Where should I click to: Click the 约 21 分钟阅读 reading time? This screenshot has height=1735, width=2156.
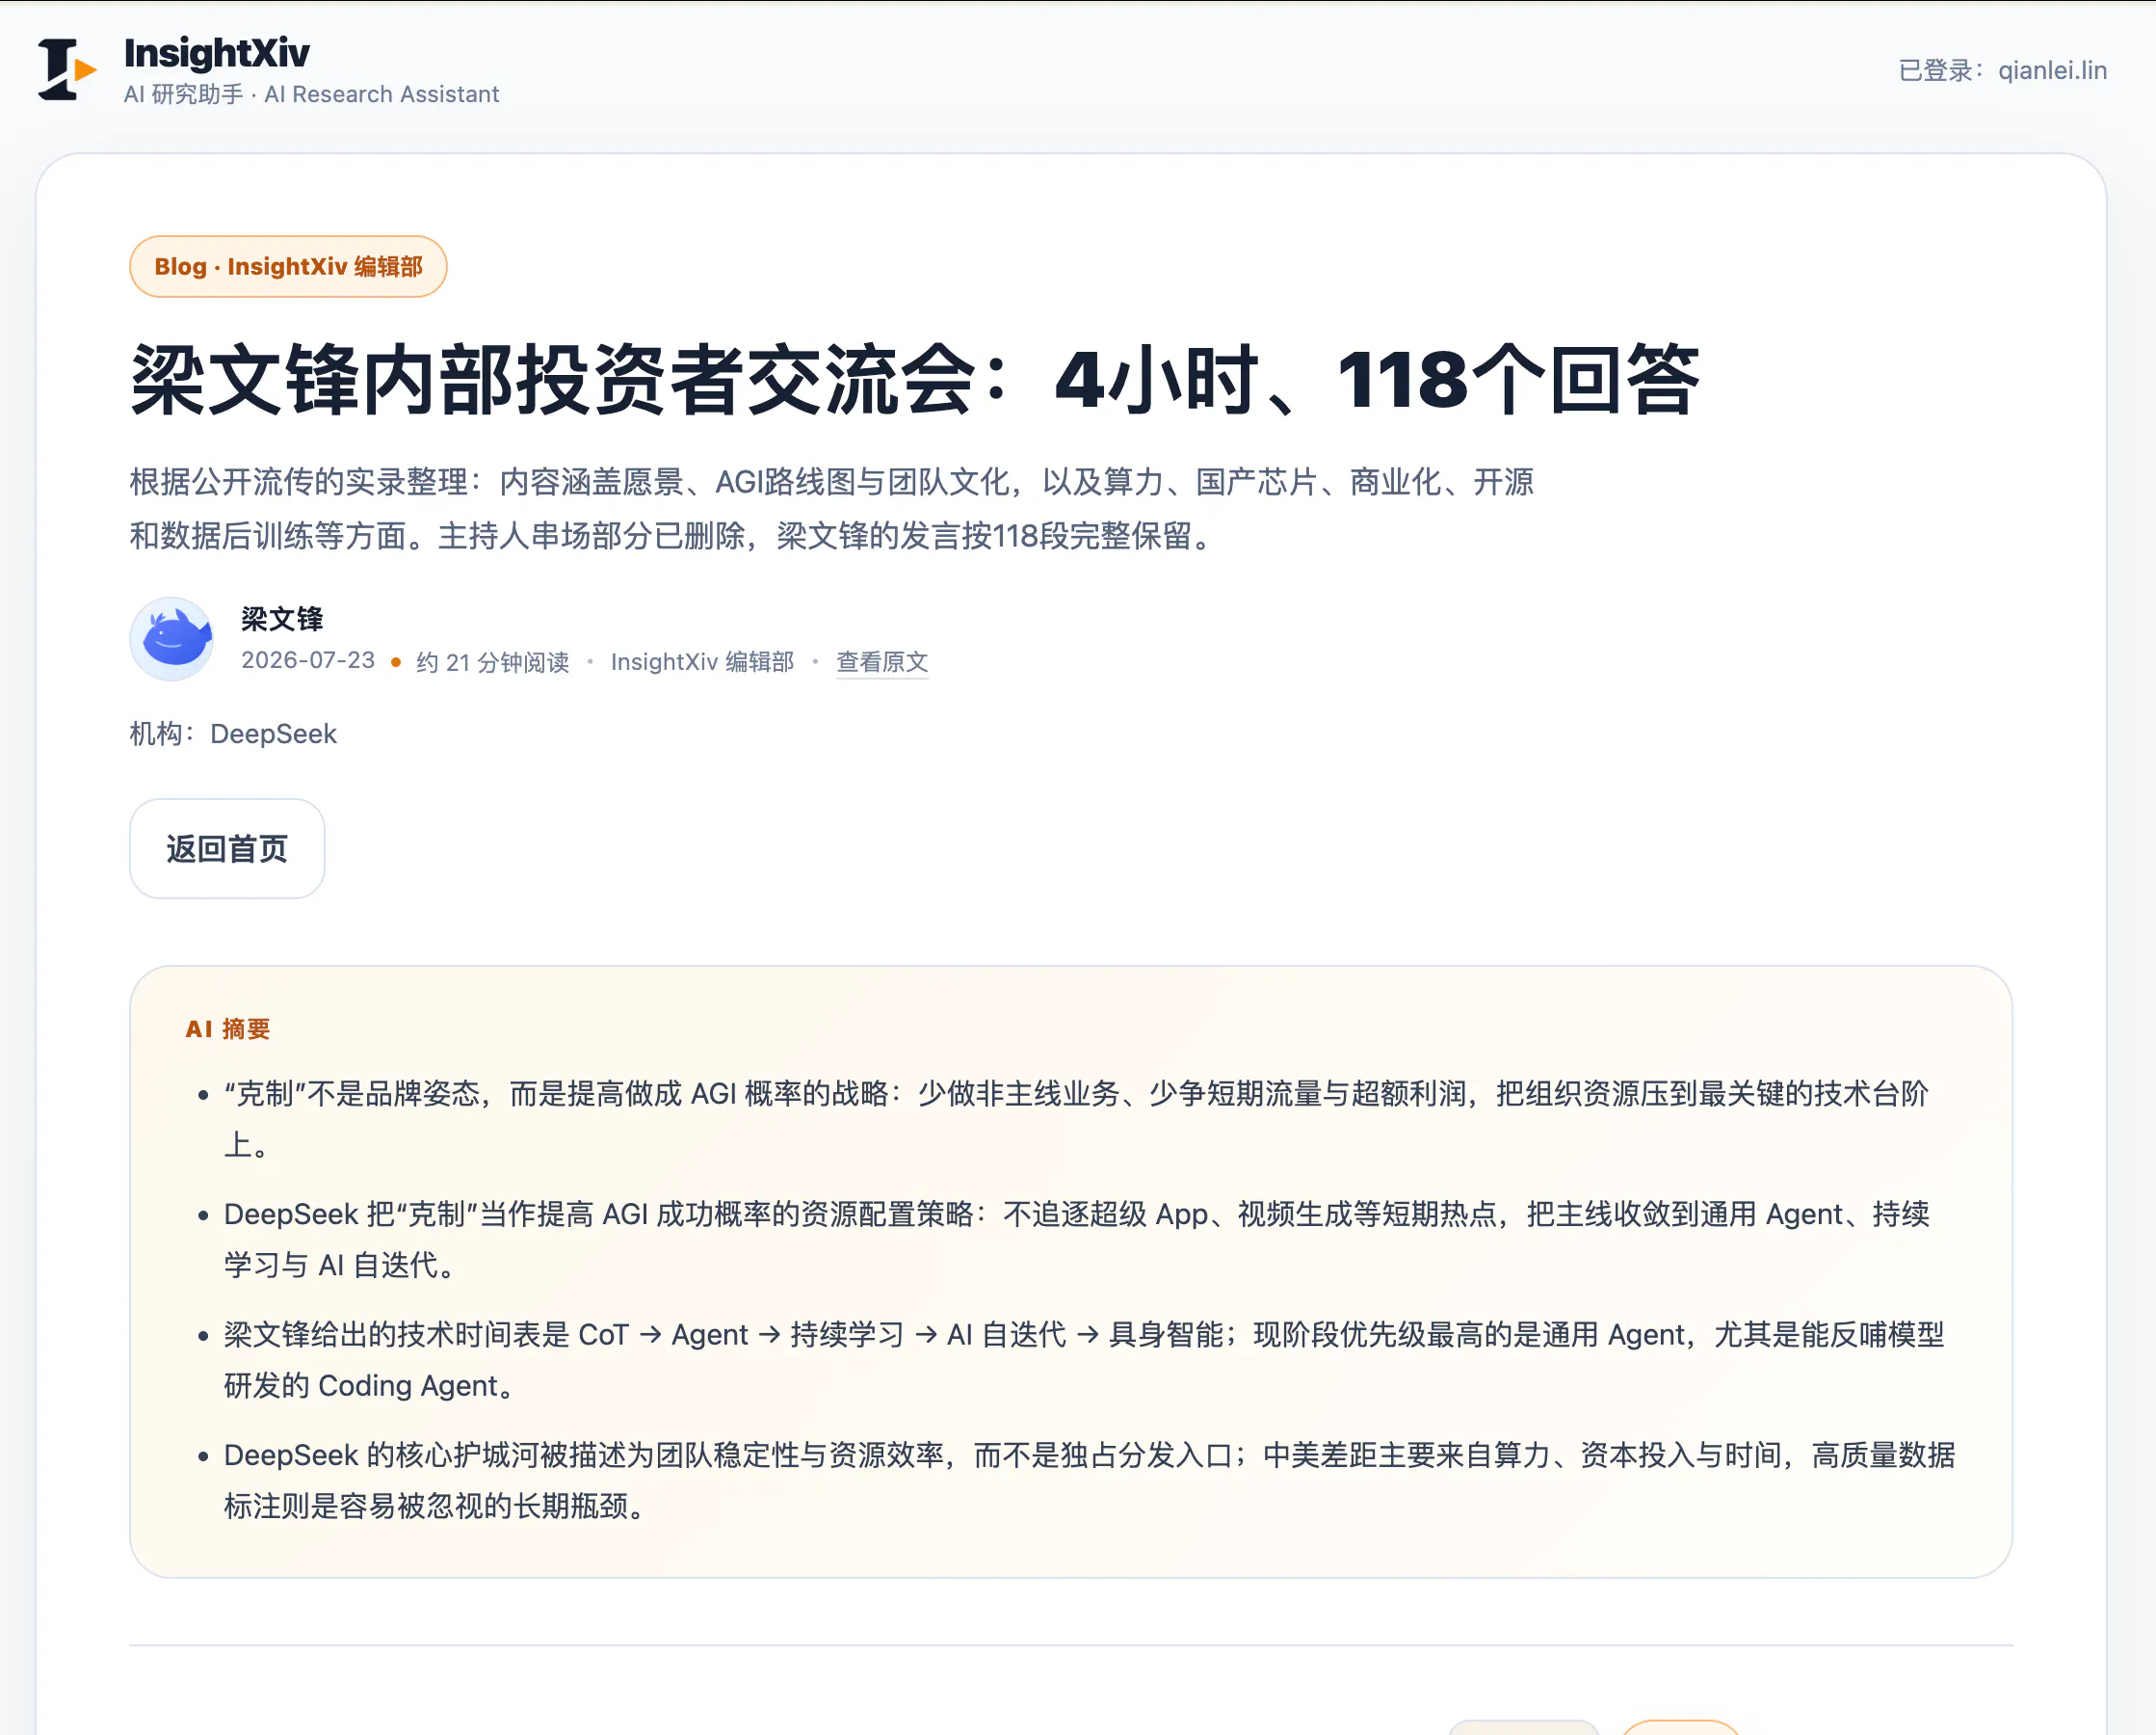click(x=492, y=661)
